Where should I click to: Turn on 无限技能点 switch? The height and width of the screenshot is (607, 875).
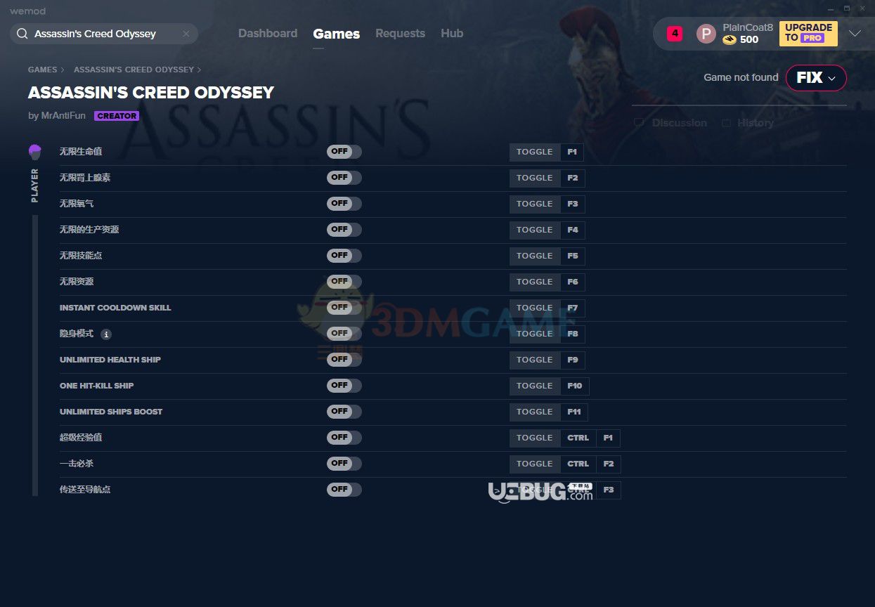tap(344, 256)
